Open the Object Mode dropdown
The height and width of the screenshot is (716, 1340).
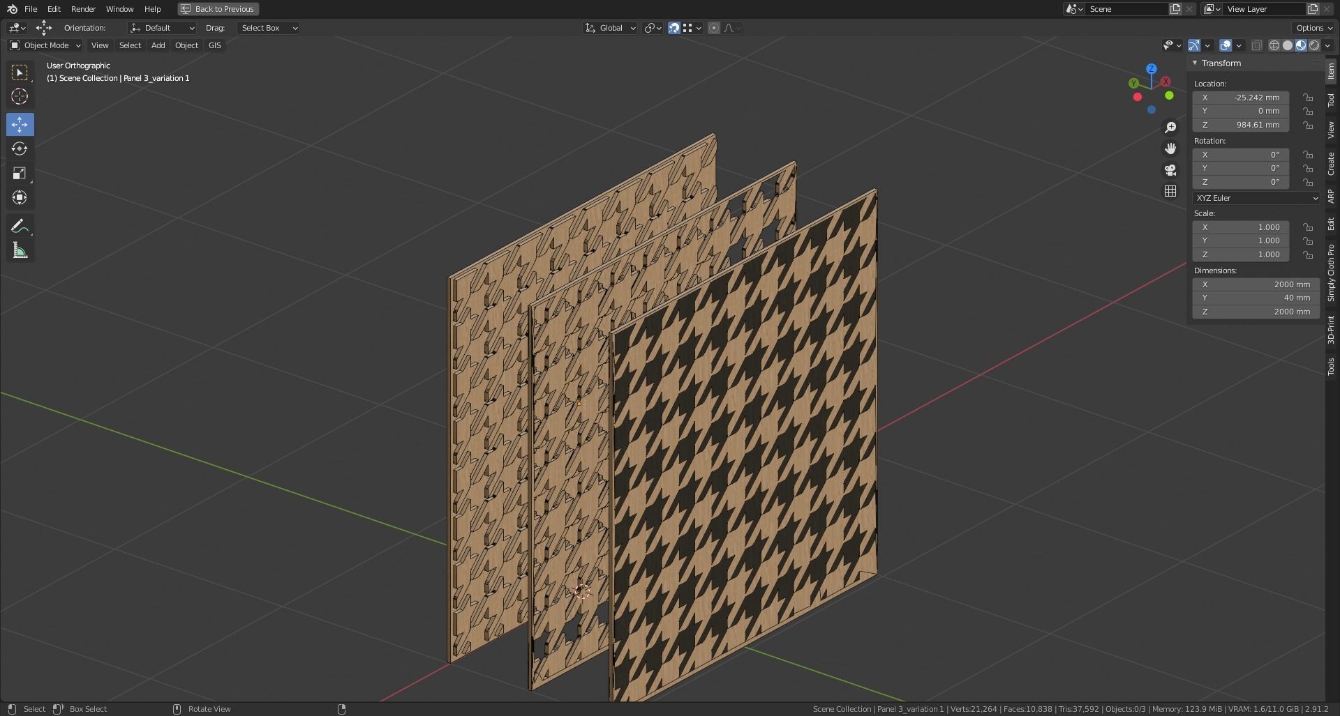pyautogui.click(x=45, y=45)
